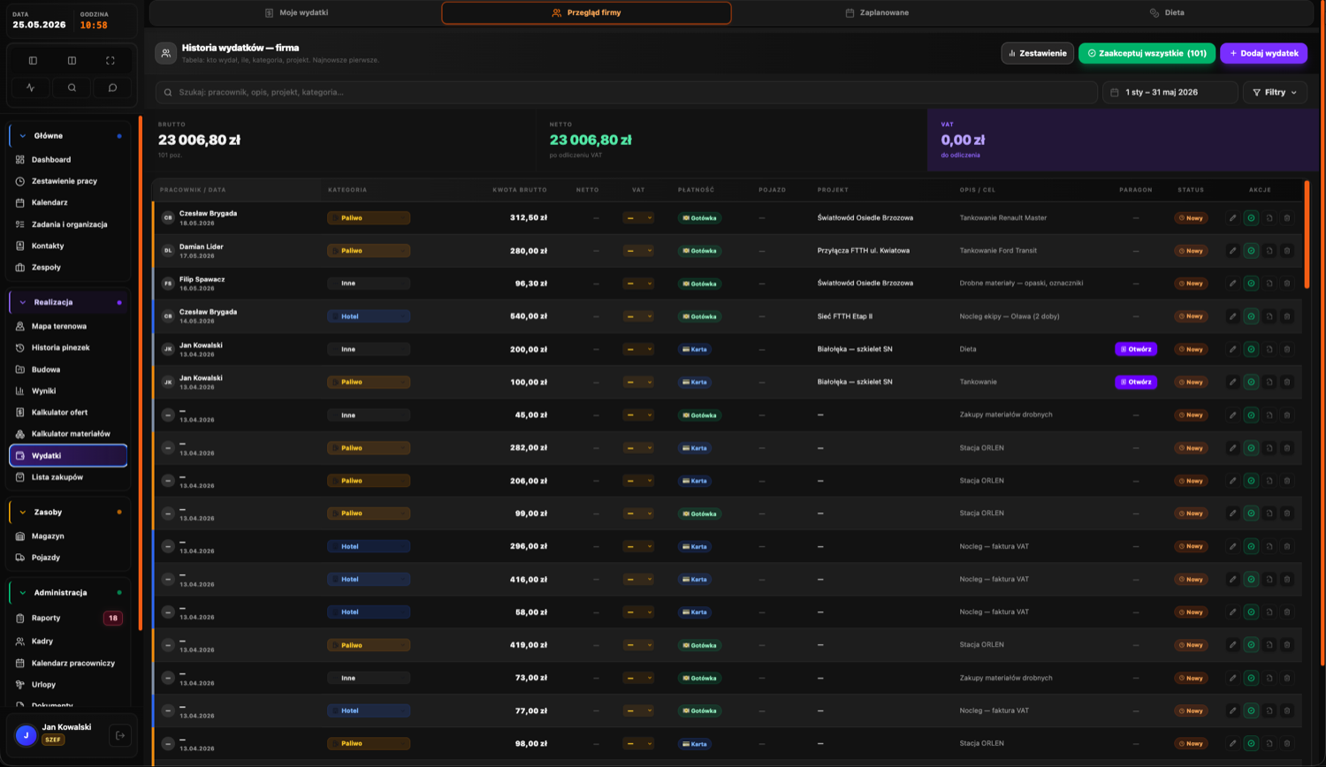
Task: Enter fullscreen mode with the frame icon
Action: coord(110,61)
